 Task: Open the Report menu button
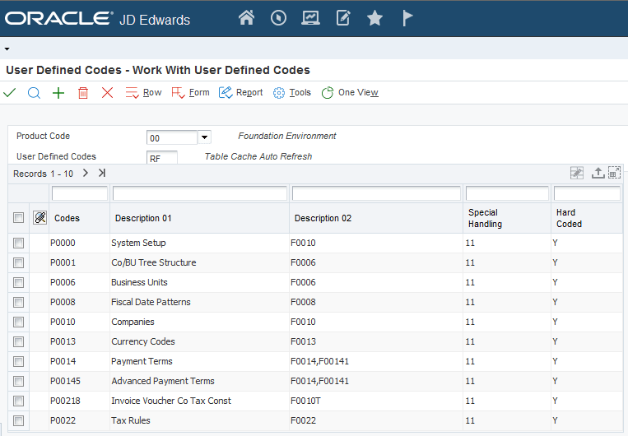(241, 93)
